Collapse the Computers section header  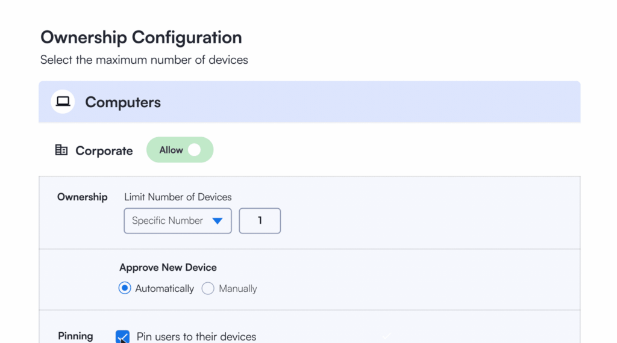pos(309,102)
